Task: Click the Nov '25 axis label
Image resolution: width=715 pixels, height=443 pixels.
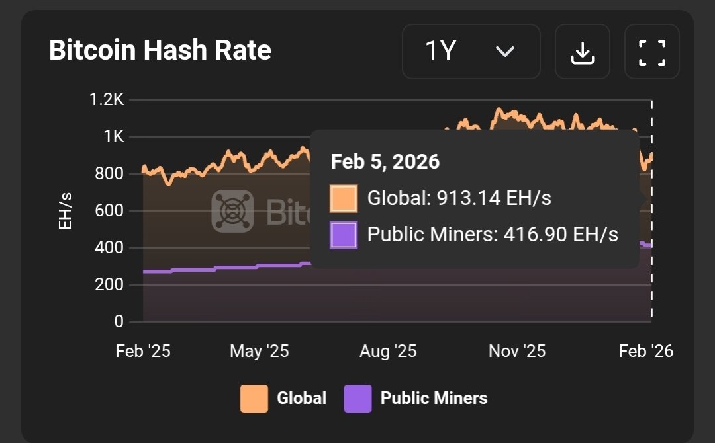Action: (517, 351)
